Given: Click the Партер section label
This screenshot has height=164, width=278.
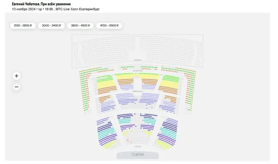Looking at the screenshot, I should tap(138, 147).
